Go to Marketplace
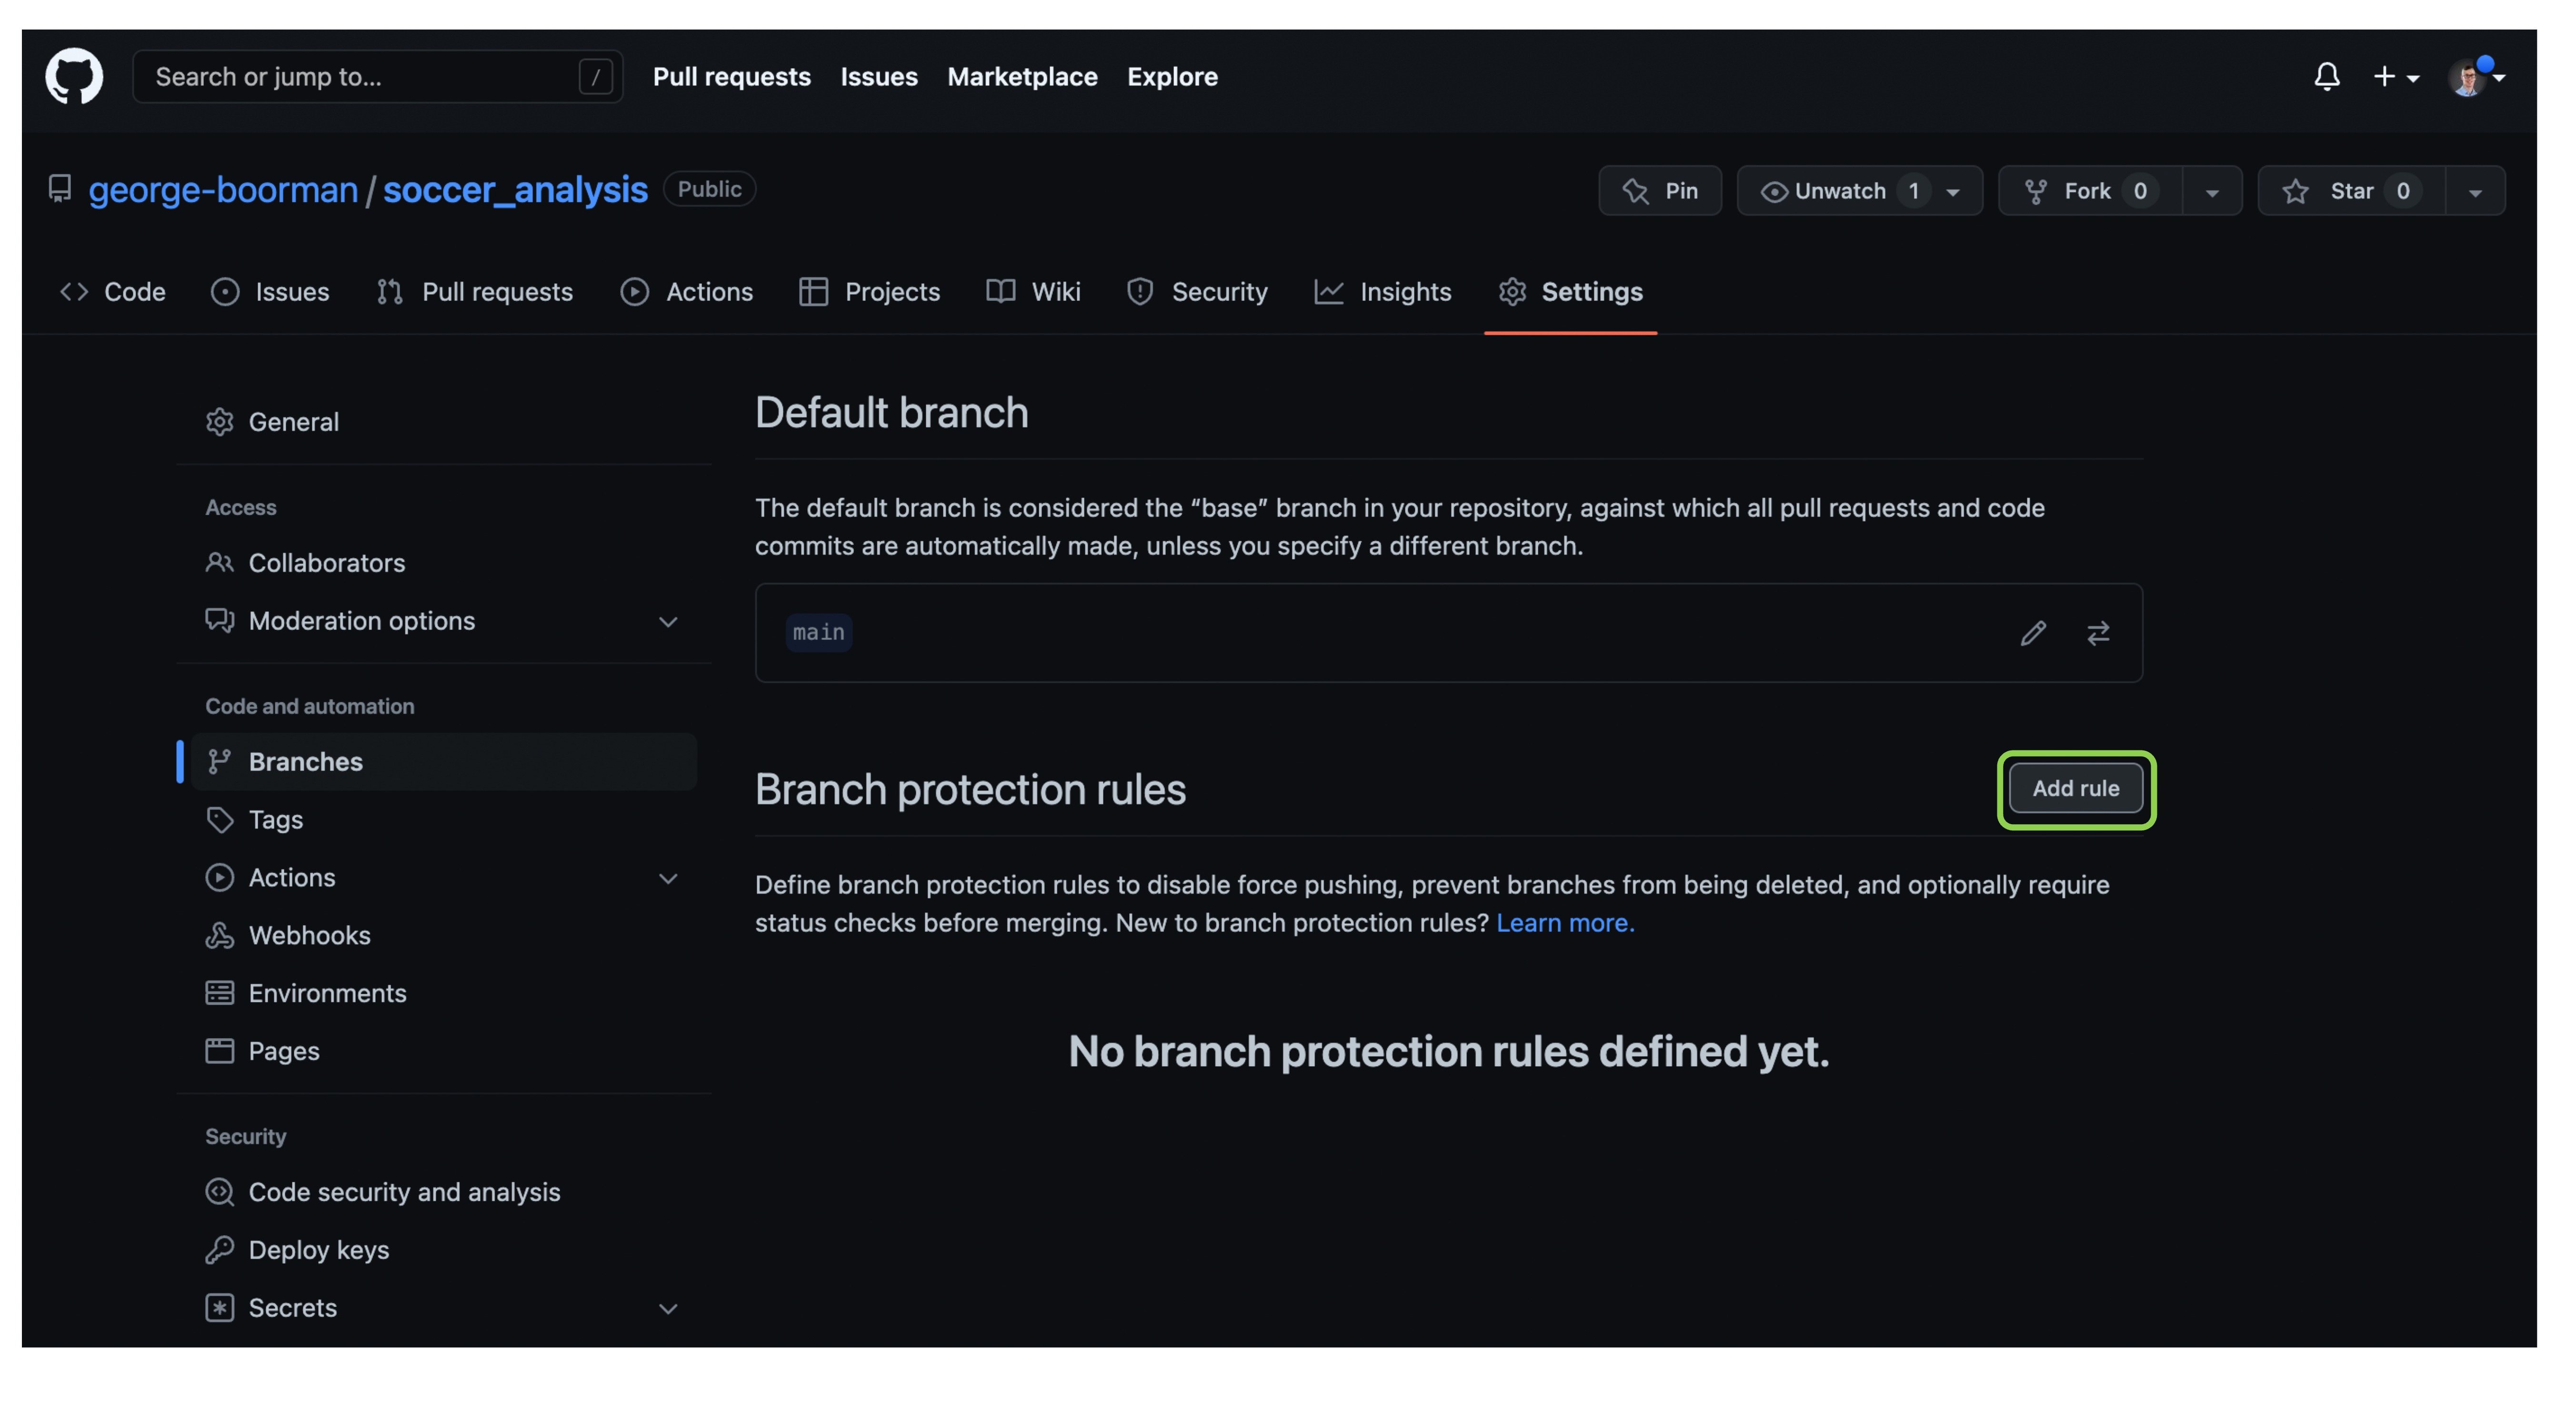Screen dimensions: 2576x1408 [x=1022, y=77]
